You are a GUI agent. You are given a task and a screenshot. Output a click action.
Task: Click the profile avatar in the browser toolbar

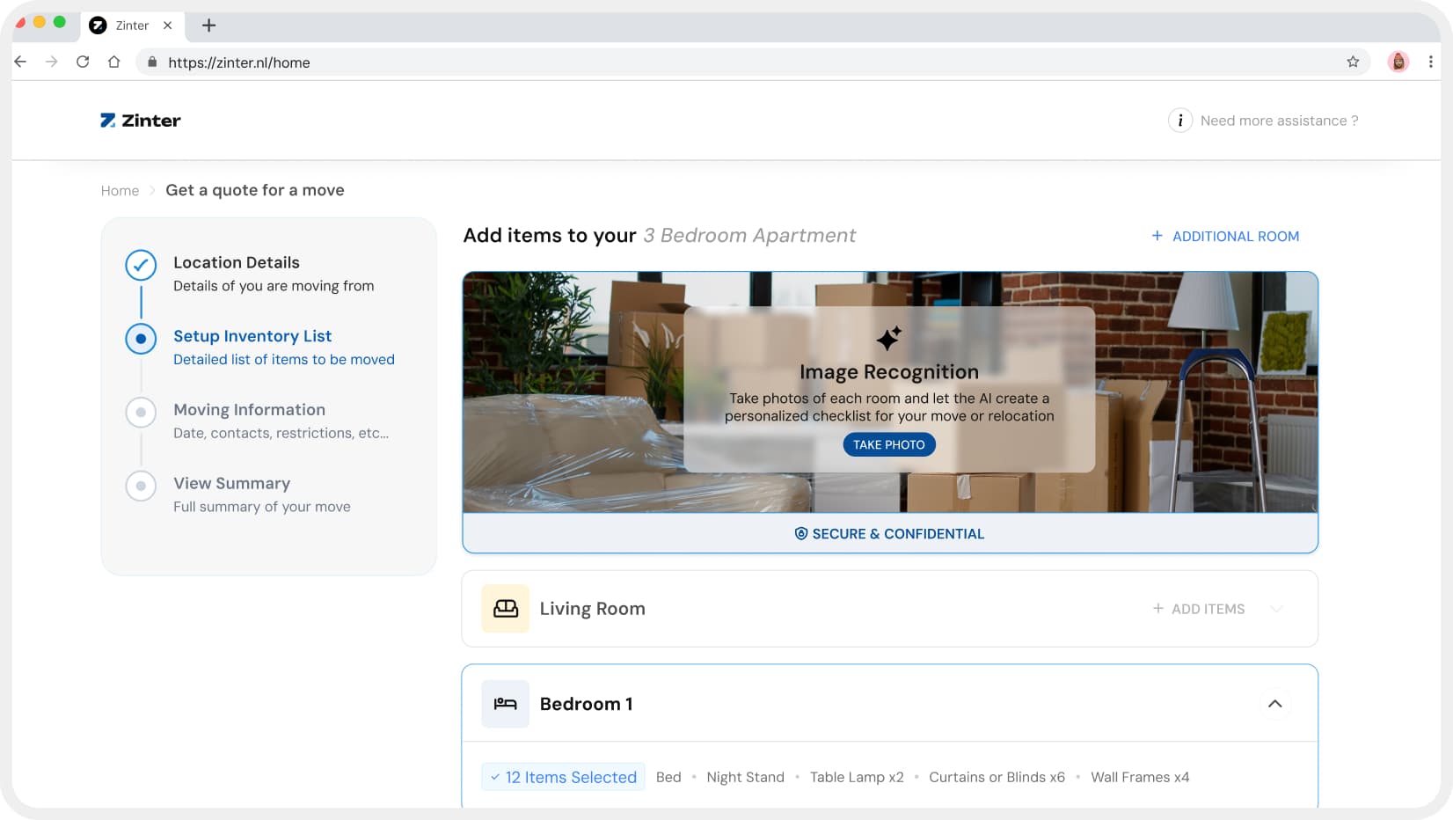tap(1398, 62)
